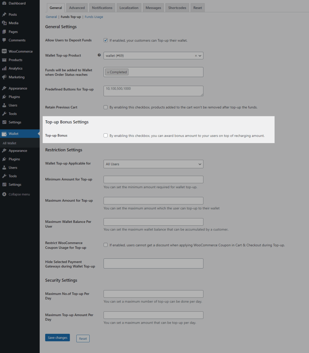Screen dimensions: 309x353
Task: Click the Save changes button
Action: (x=57, y=338)
